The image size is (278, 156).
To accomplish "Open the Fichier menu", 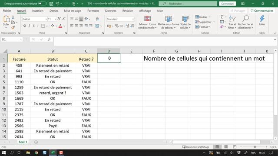I will click(7, 11).
